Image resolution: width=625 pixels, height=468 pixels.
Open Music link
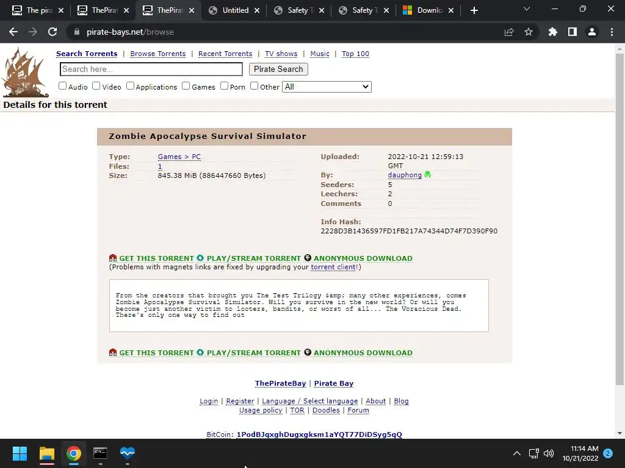point(320,54)
